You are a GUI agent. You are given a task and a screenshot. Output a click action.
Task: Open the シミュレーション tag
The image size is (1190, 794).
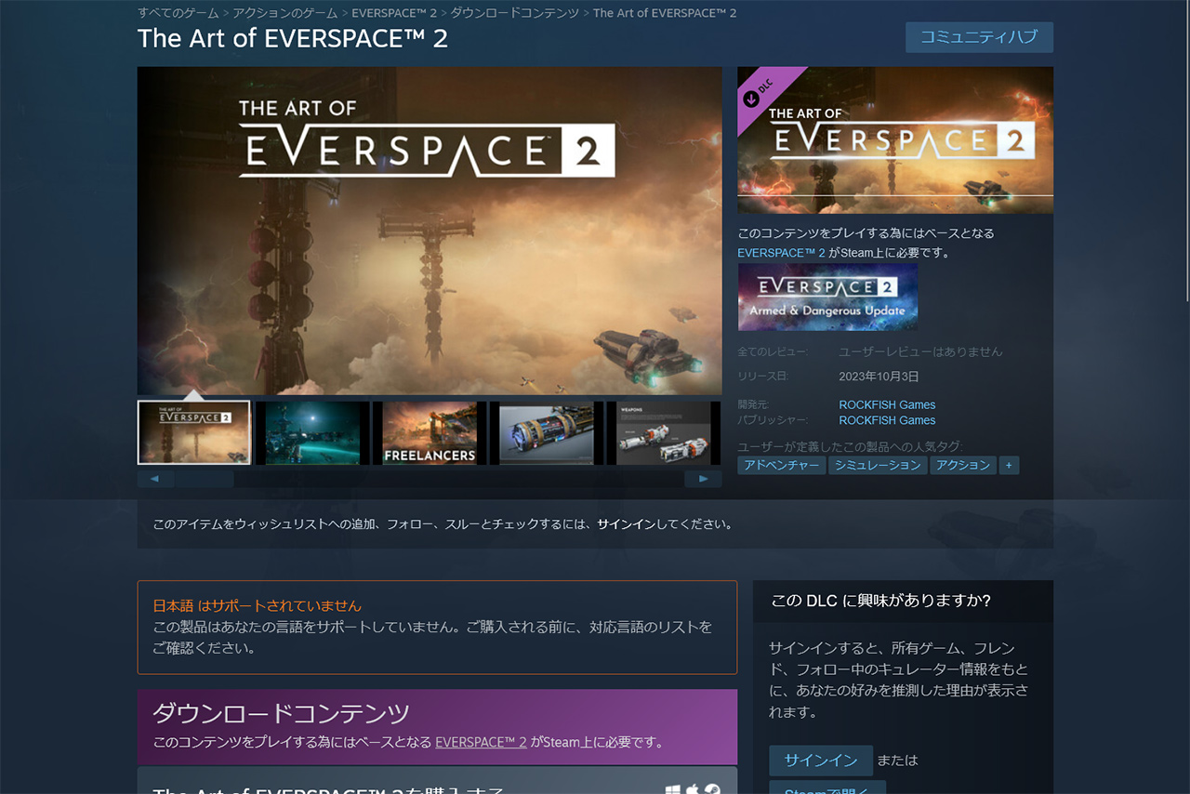click(x=878, y=465)
